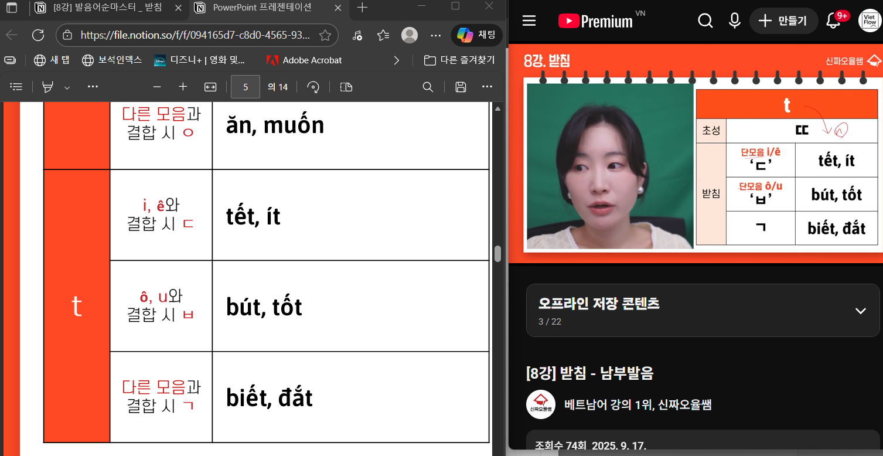Image resolution: width=883 pixels, height=456 pixels.
Task: Open the 새 탭 bookmark
Action: tap(52, 60)
